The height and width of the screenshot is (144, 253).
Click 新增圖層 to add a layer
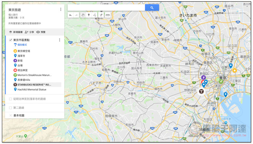pos(16,32)
